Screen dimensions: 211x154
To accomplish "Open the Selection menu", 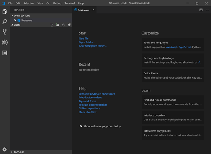I will click(29, 3).
